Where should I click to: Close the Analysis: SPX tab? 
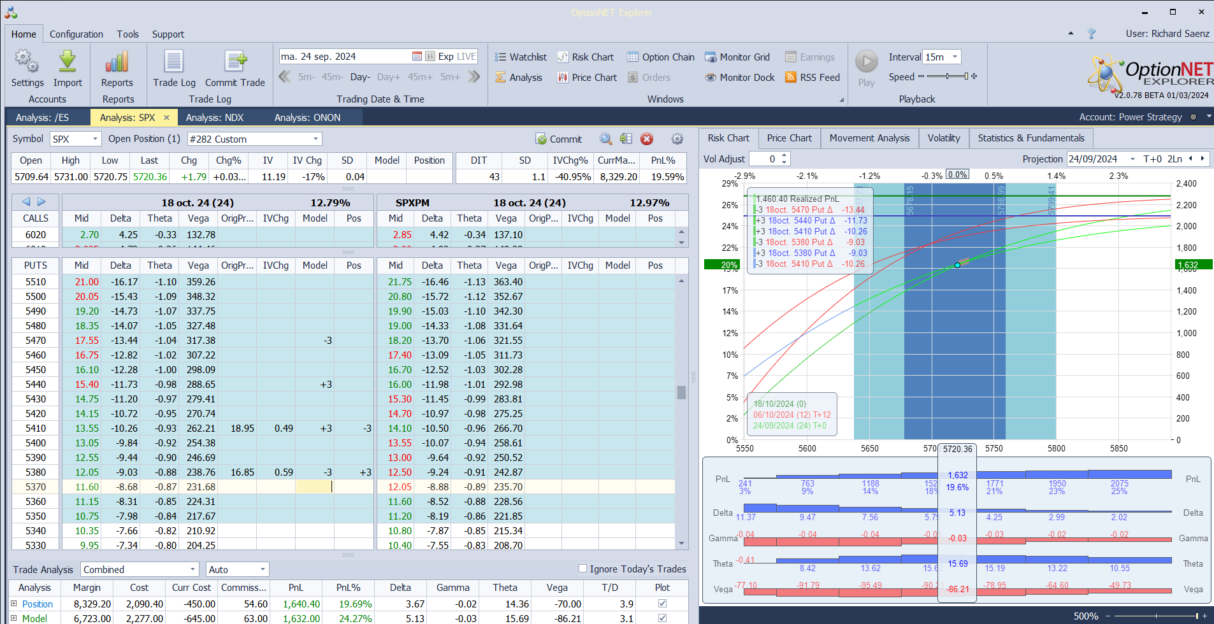pos(166,117)
